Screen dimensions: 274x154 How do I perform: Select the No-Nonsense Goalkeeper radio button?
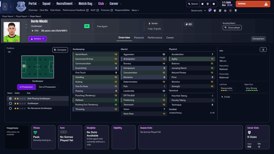(x=10, y=108)
